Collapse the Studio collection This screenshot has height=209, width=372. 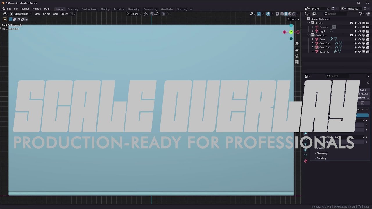309,23
